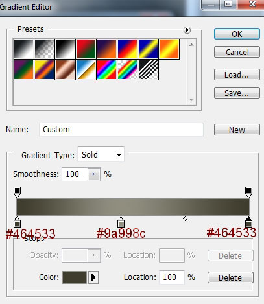Select the middle color stop #9a998c
The image size is (264, 304).
(x=121, y=222)
